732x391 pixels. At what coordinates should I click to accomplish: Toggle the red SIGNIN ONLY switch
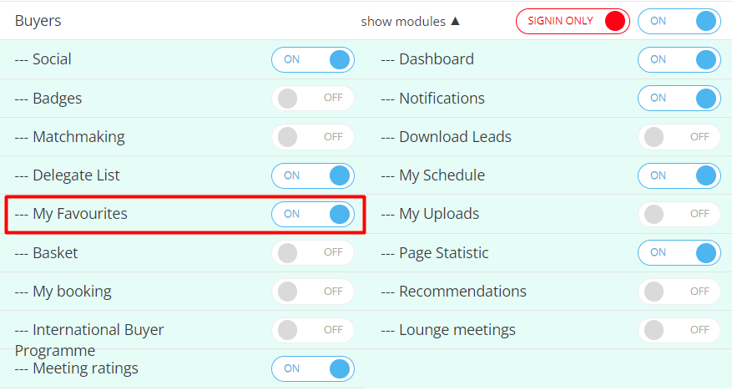[x=573, y=21]
